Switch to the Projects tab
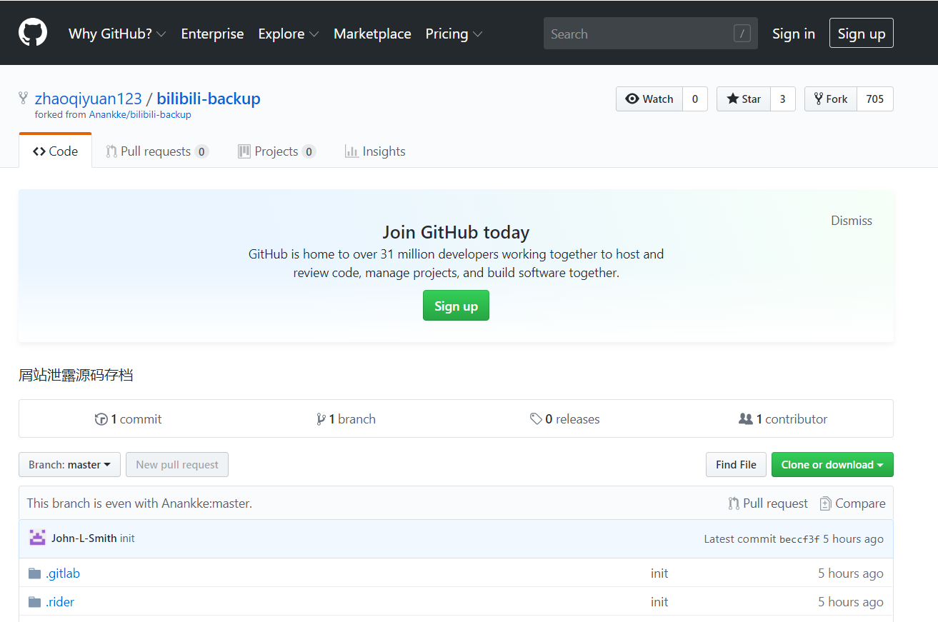This screenshot has width=938, height=622. pyautogui.click(x=276, y=151)
